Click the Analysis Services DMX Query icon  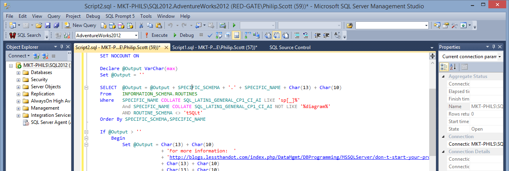(x=121, y=25)
